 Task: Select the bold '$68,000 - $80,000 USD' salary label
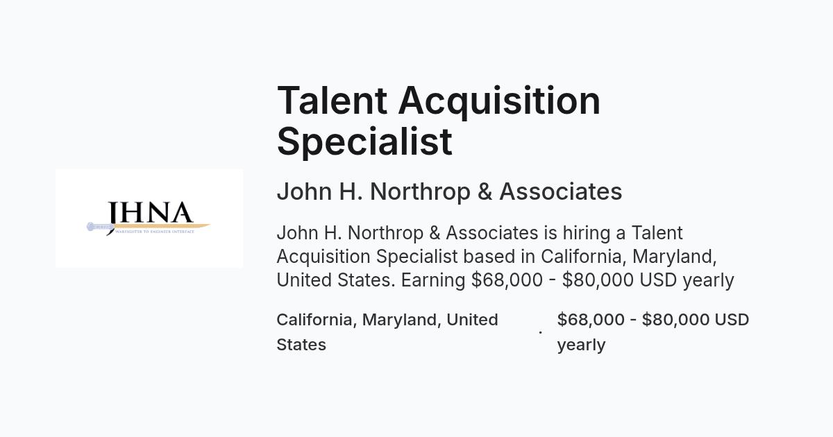[x=653, y=320]
